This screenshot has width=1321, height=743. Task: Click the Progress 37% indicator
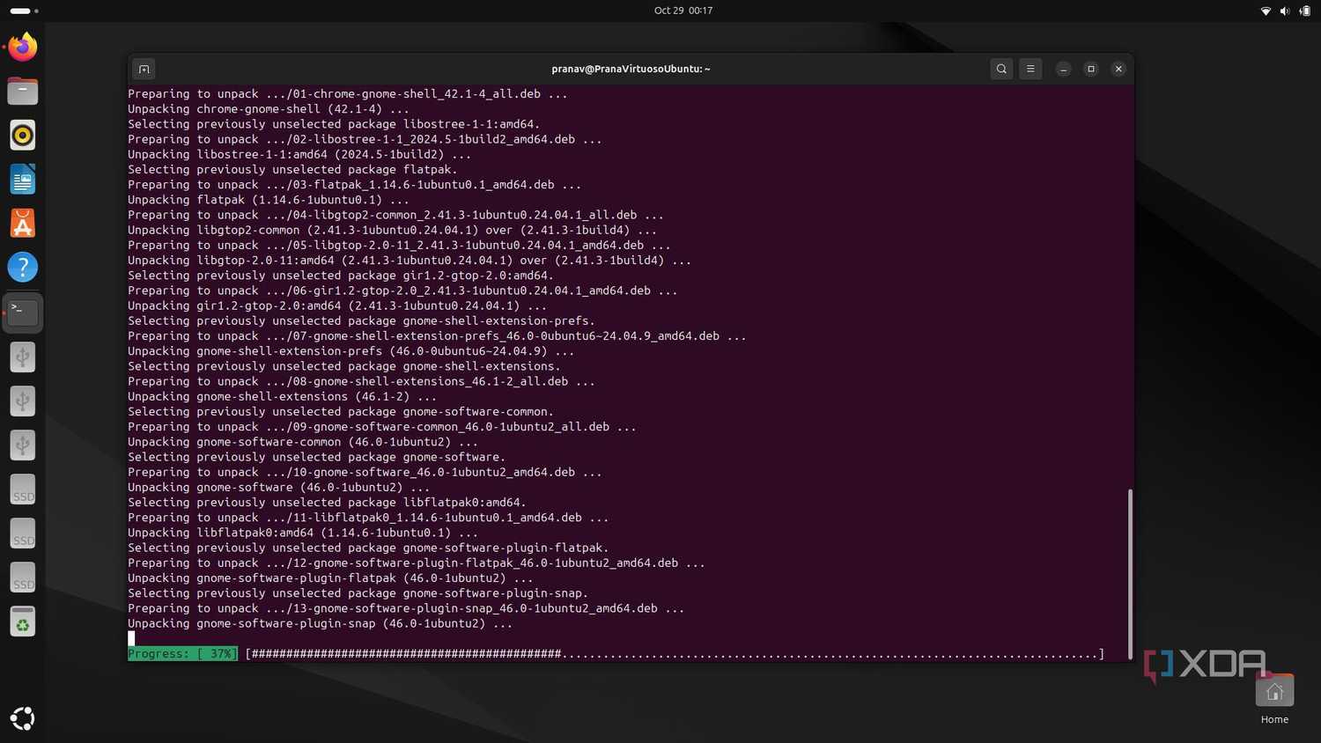[182, 653]
